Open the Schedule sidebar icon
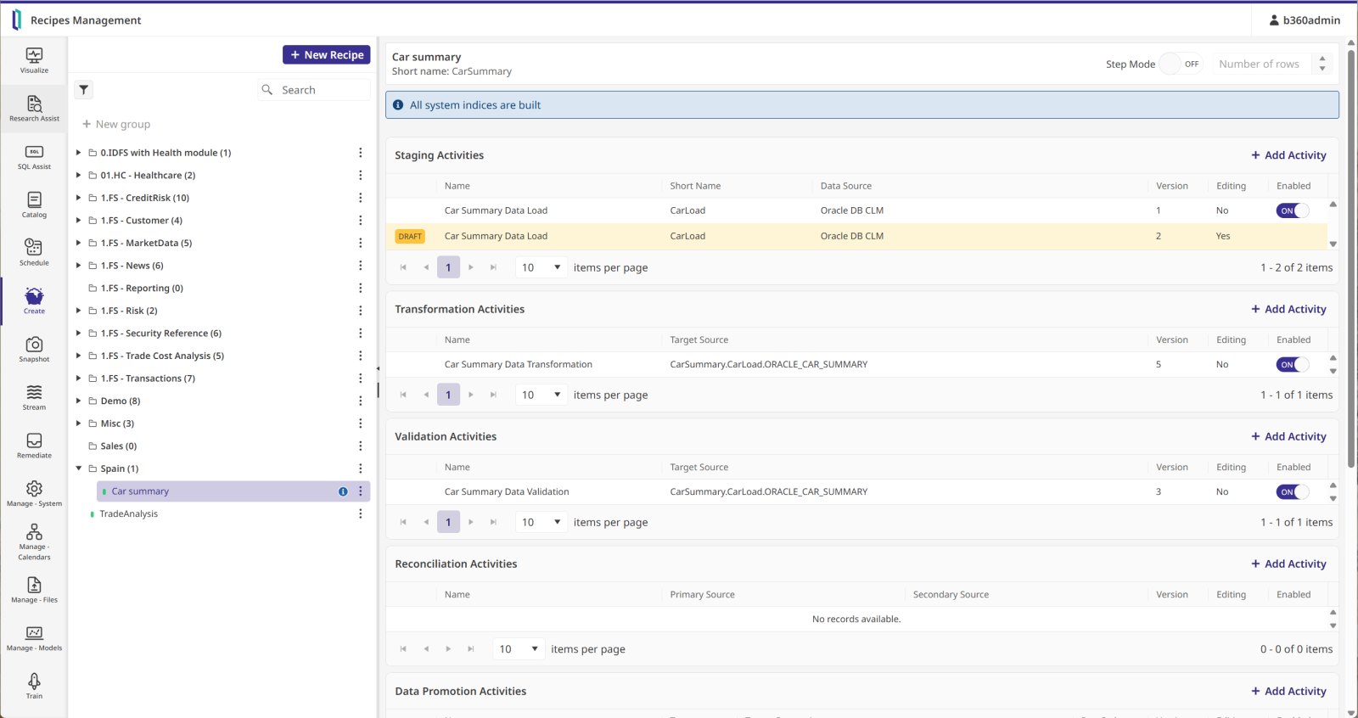 tap(34, 252)
